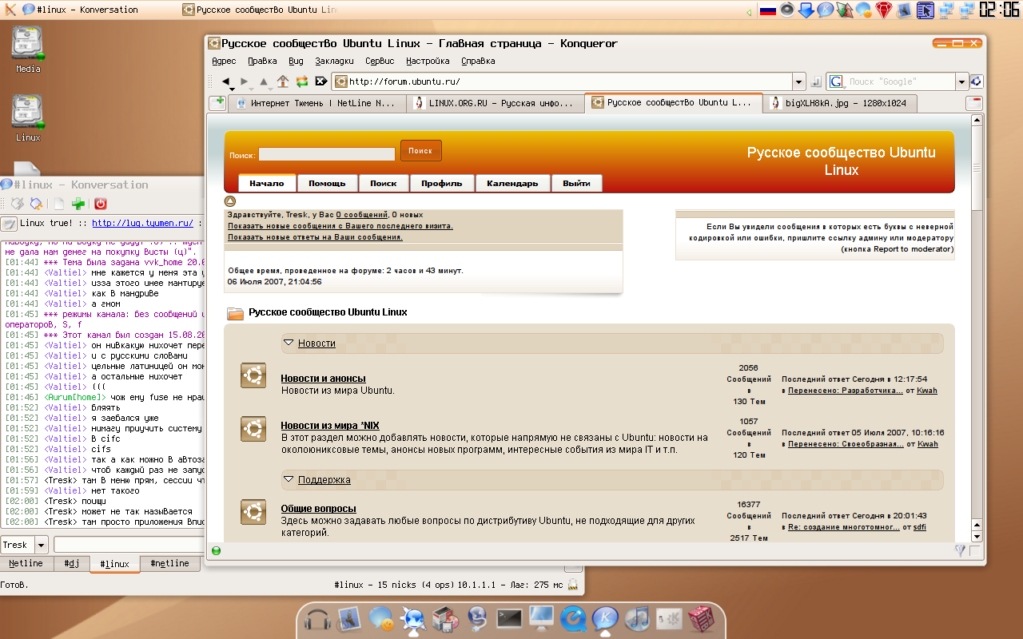The height and width of the screenshot is (639, 1023).
Task: Choose search provider via Google icon
Action: pos(837,81)
